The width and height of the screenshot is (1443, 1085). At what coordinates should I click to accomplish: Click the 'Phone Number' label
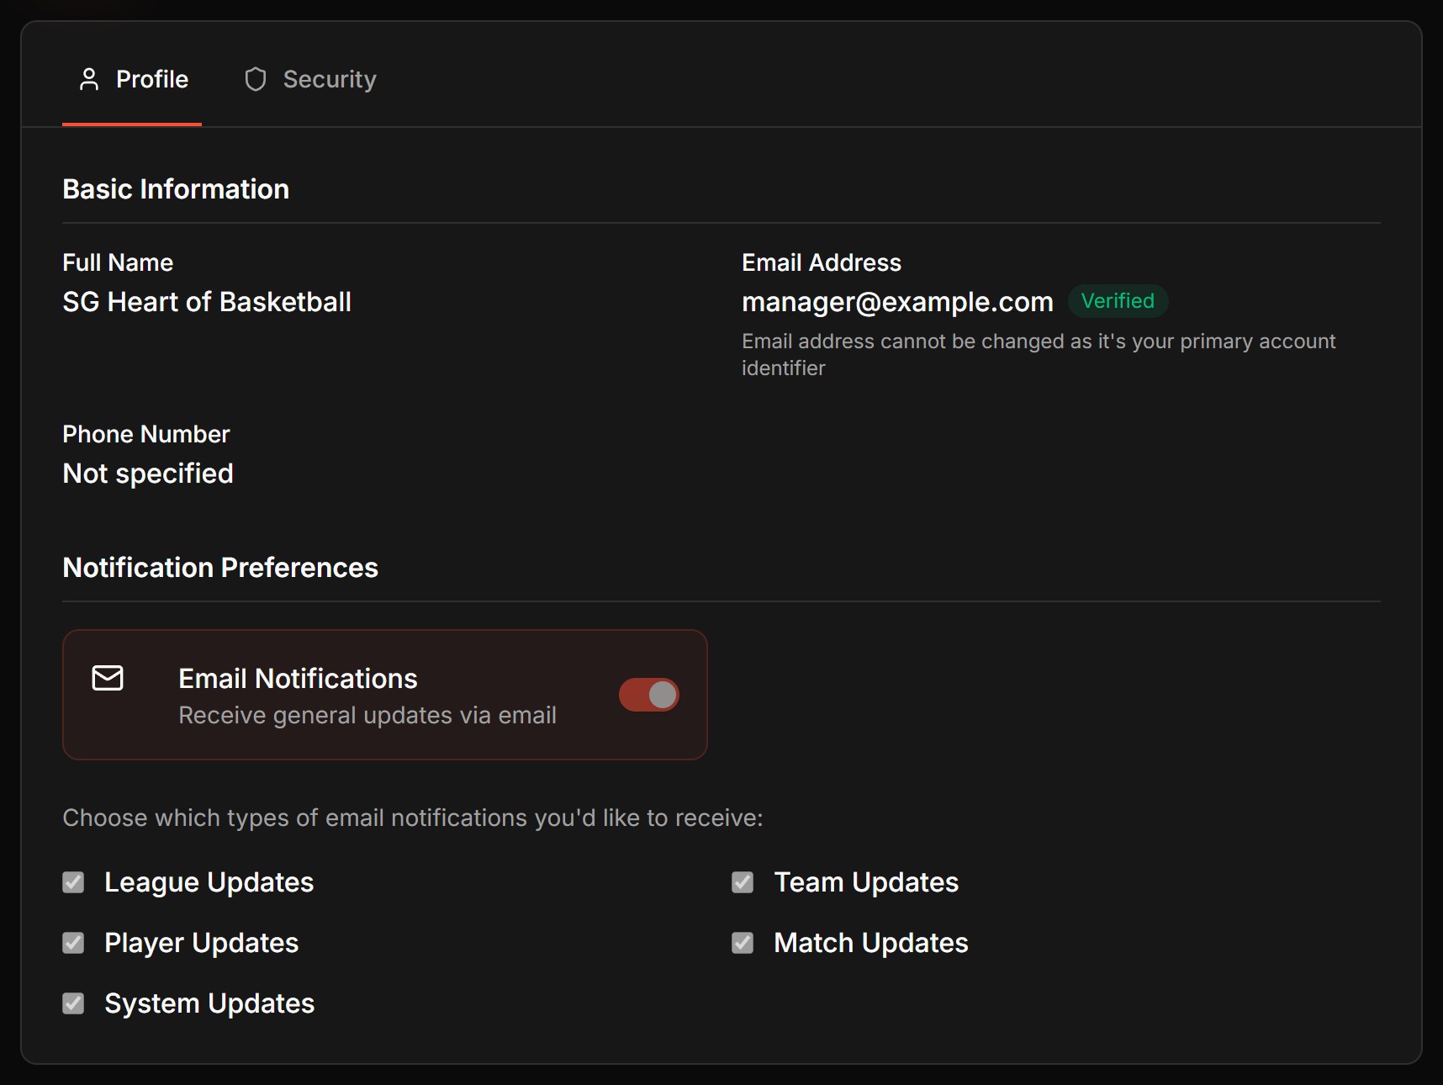[x=146, y=434]
